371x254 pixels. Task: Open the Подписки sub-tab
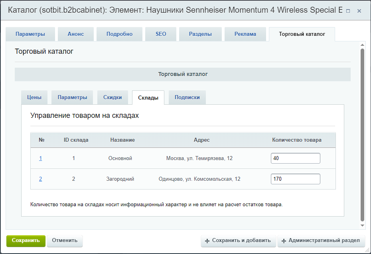tap(187, 97)
